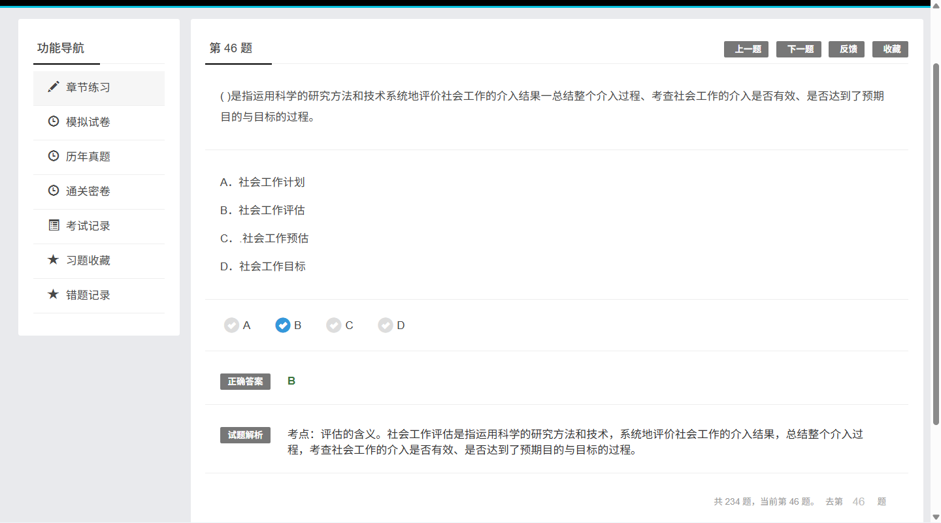The image size is (941, 523).
Task: Click the star icon beside 习题收藏
Action: click(x=54, y=260)
